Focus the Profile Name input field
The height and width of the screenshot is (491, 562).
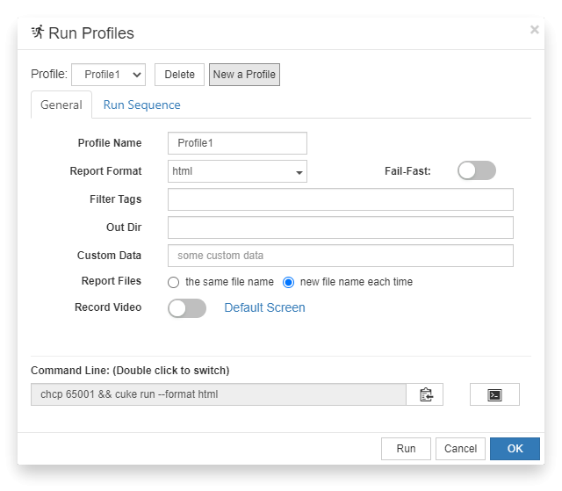(237, 143)
